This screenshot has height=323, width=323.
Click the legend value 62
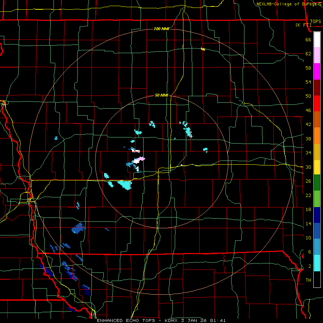308,54
